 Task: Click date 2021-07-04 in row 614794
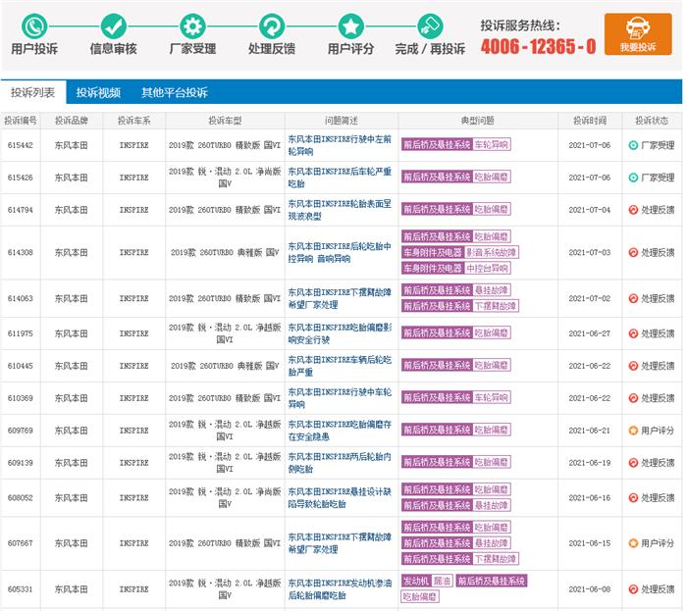(x=589, y=210)
